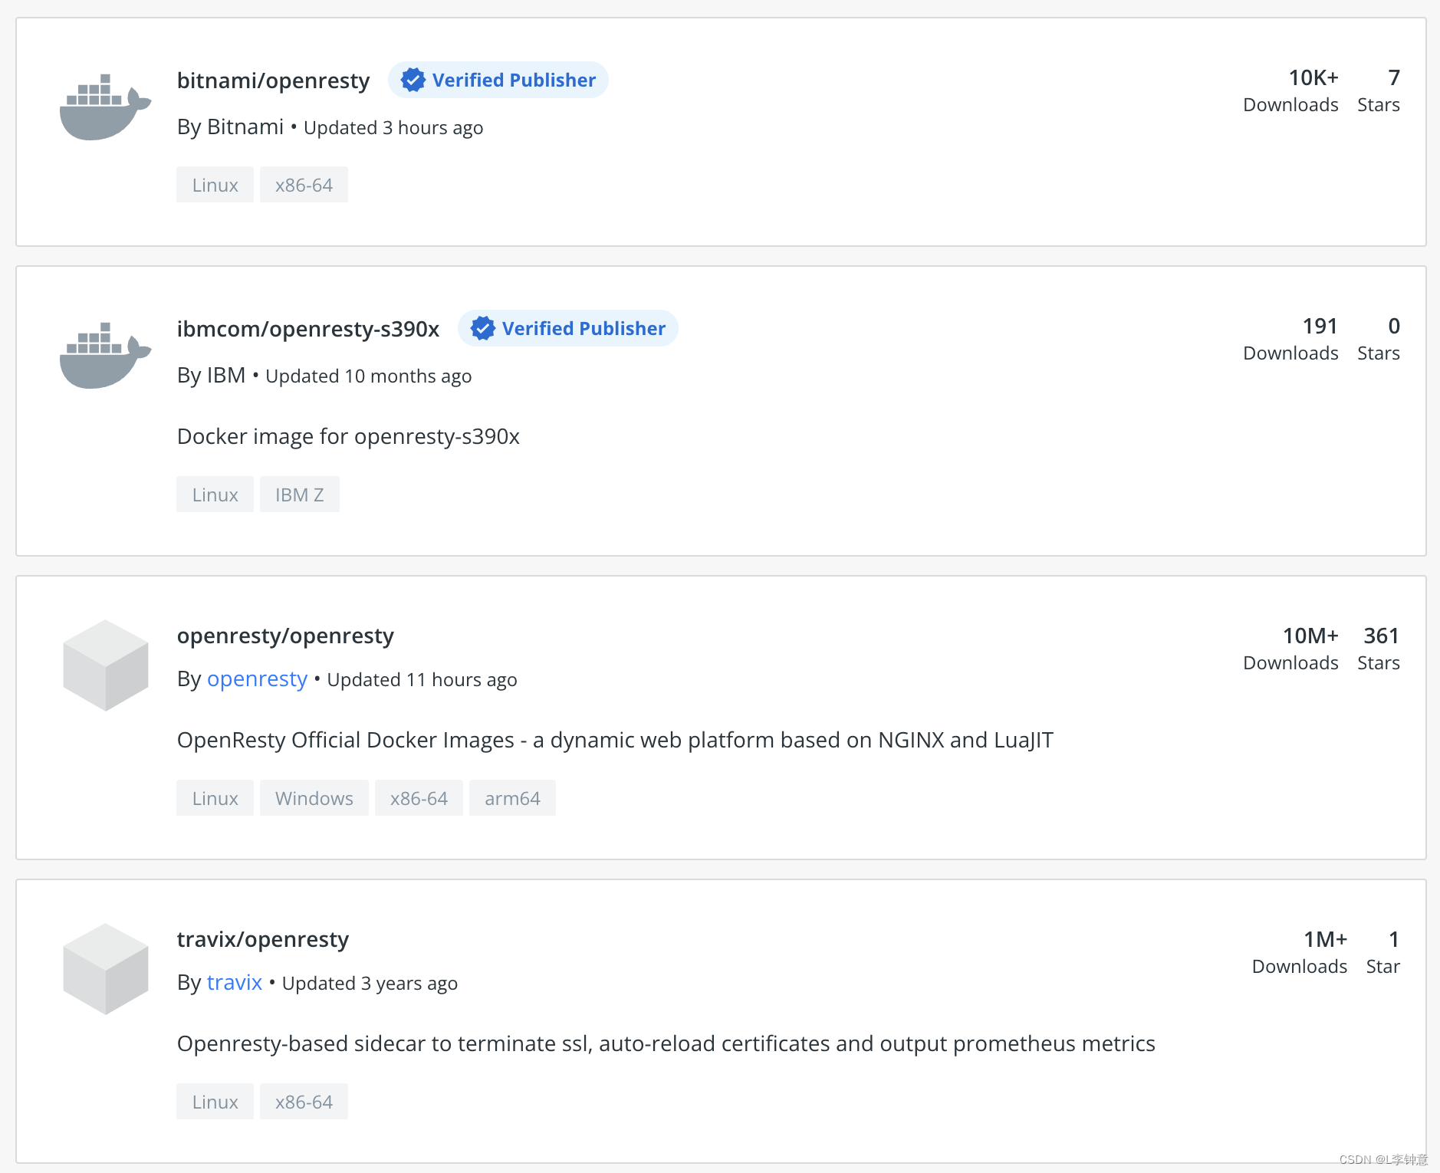Open the ibmcom/openresty-s390x repository title

click(x=308, y=329)
